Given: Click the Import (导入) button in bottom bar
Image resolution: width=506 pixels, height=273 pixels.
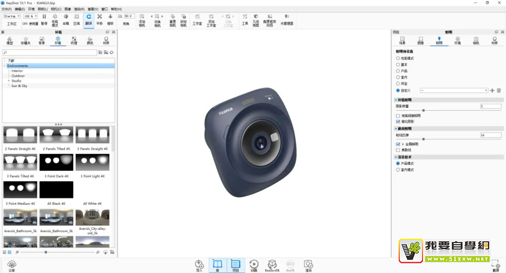Looking at the screenshot, I should 200,265.
